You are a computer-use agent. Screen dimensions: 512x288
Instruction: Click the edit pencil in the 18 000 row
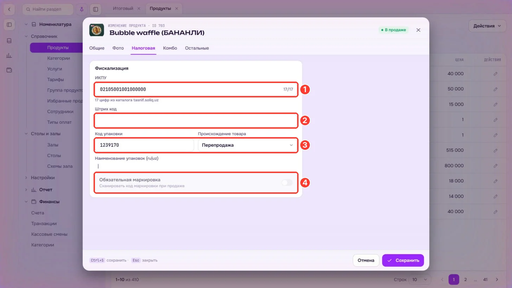click(x=495, y=181)
